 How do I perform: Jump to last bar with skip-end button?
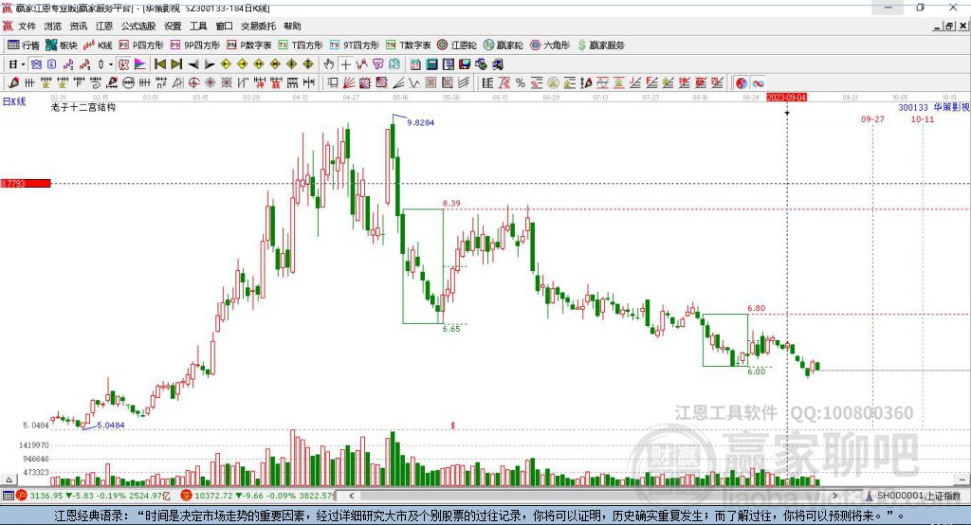pos(176,64)
